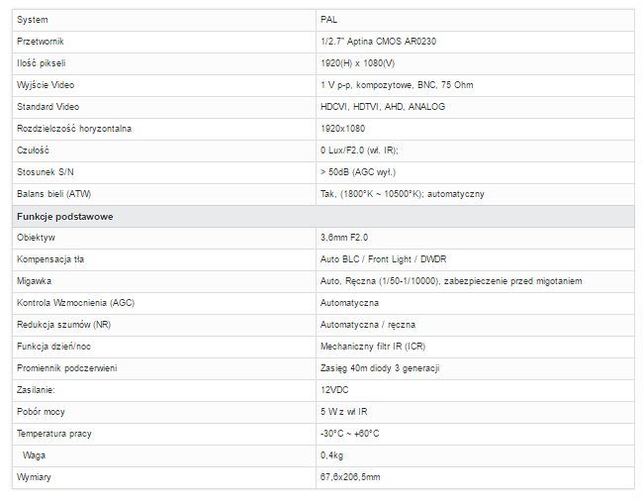Select the Balans bieli (ATW) value
The height and width of the screenshot is (502, 643).
tap(403, 194)
